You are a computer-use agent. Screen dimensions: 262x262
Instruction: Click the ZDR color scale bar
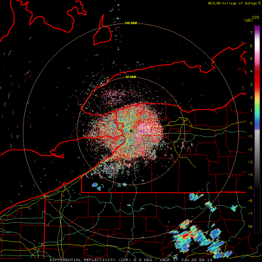coord(257,129)
